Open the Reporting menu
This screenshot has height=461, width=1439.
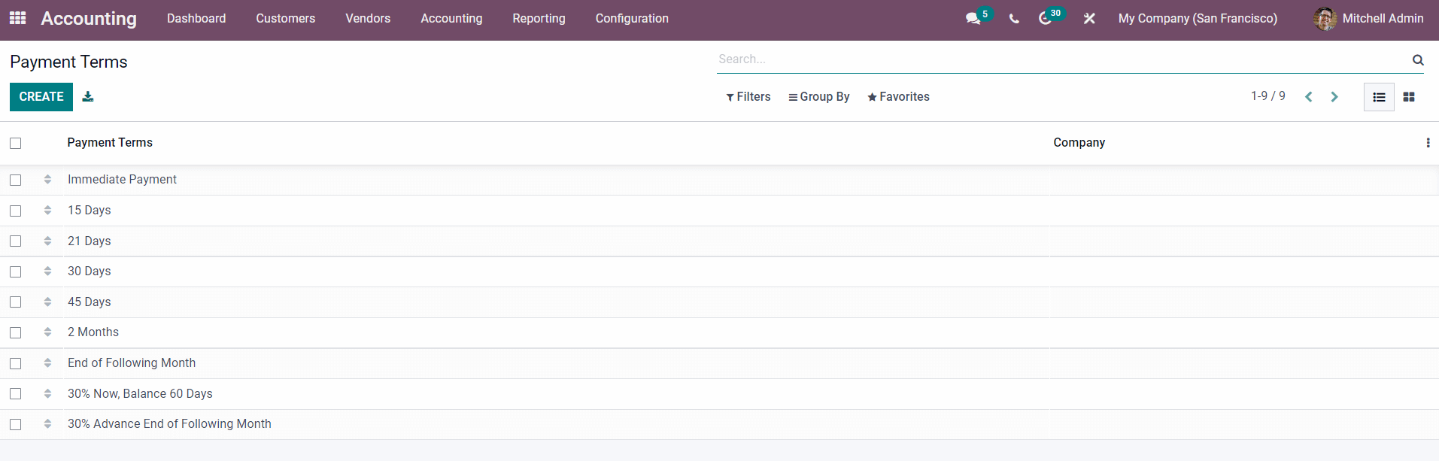(x=539, y=18)
